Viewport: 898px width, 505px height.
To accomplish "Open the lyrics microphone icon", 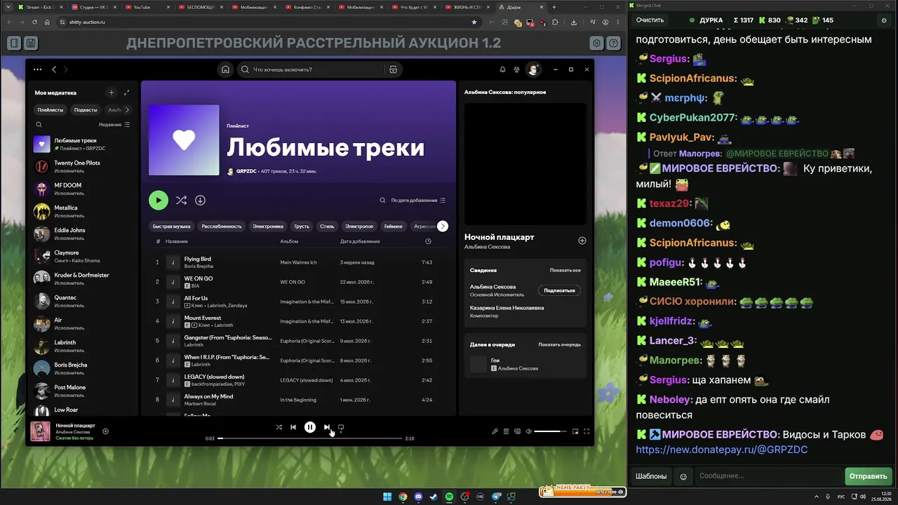I will [x=495, y=431].
